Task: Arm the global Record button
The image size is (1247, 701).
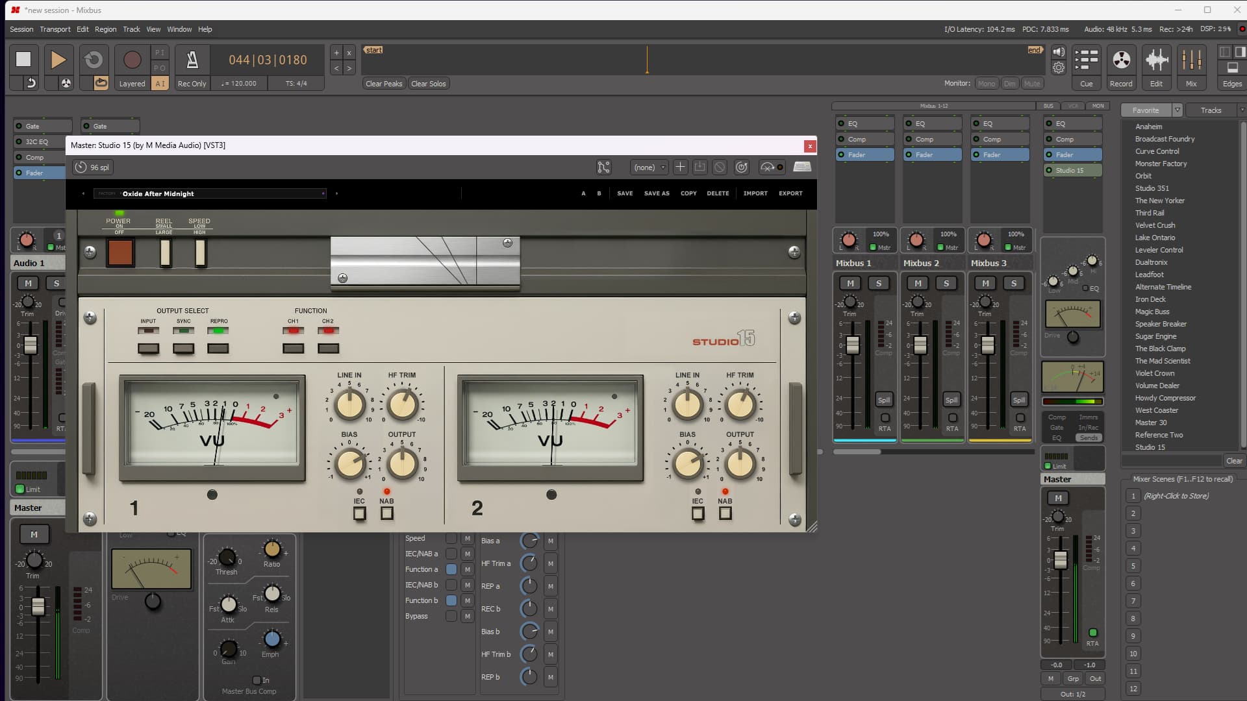Action: click(x=132, y=60)
